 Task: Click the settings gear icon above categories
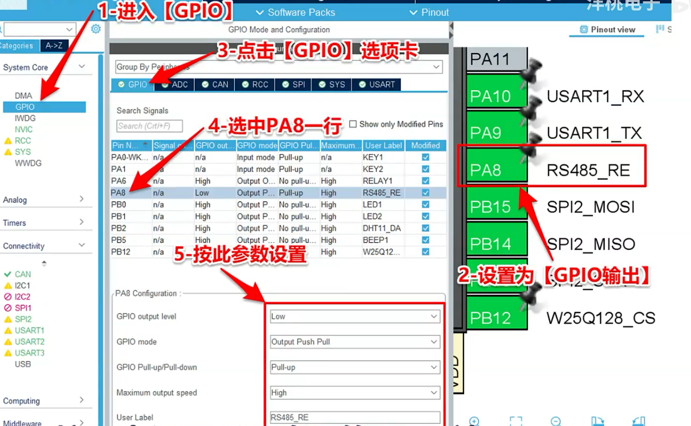tap(95, 29)
